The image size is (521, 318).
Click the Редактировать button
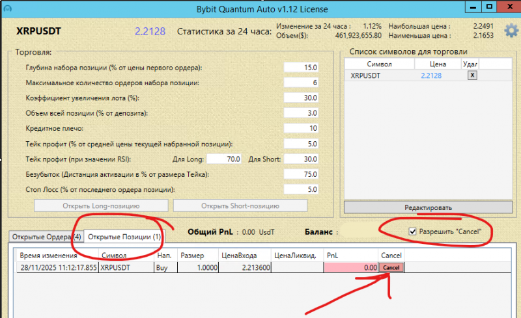point(428,207)
